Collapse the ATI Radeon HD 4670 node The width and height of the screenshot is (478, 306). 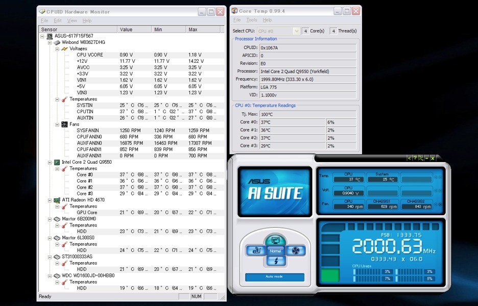[x=50, y=200]
